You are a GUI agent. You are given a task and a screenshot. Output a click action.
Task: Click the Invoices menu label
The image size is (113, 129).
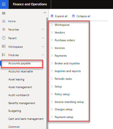[x=60, y=48]
